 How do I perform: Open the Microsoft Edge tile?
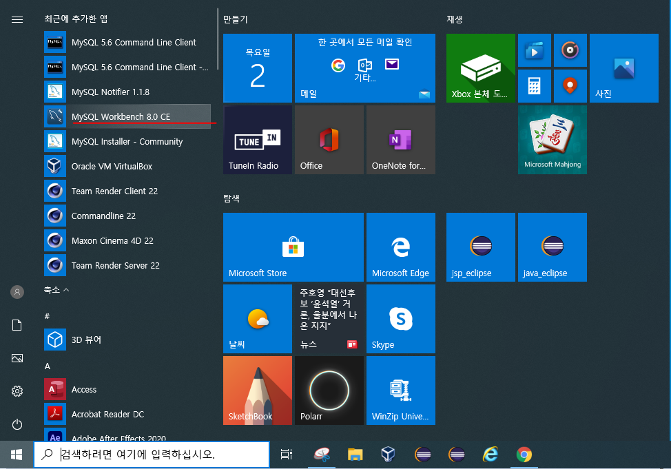point(401,247)
